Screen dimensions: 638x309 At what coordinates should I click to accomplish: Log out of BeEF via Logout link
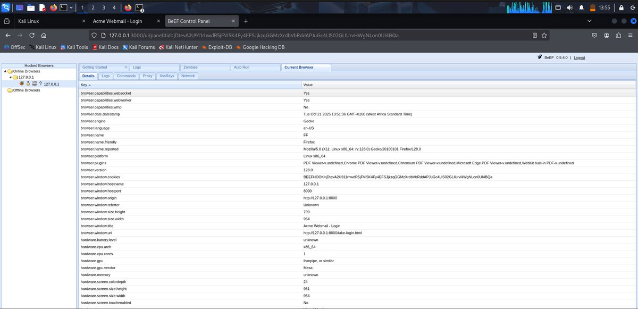pos(580,57)
